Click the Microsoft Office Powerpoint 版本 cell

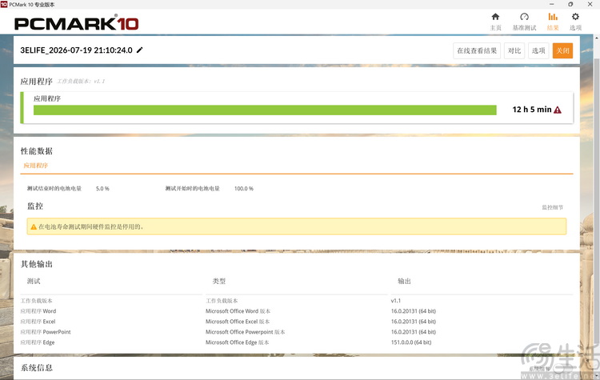pyautogui.click(x=246, y=332)
